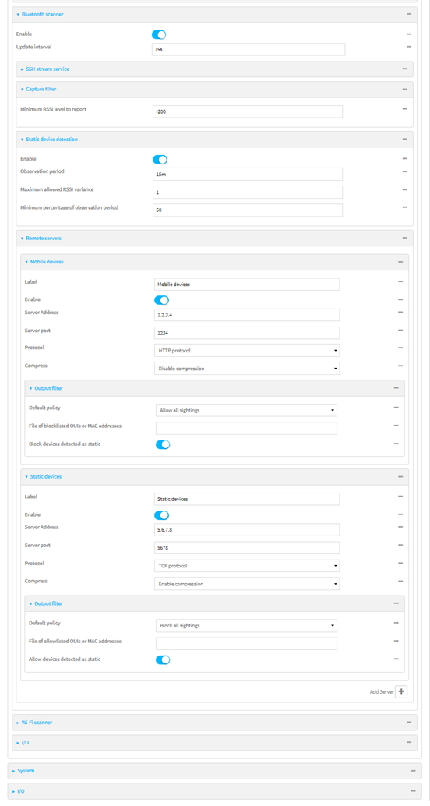Click the minus icon on Static device detection header
This screenshot has width=430, height=806.
click(x=405, y=139)
